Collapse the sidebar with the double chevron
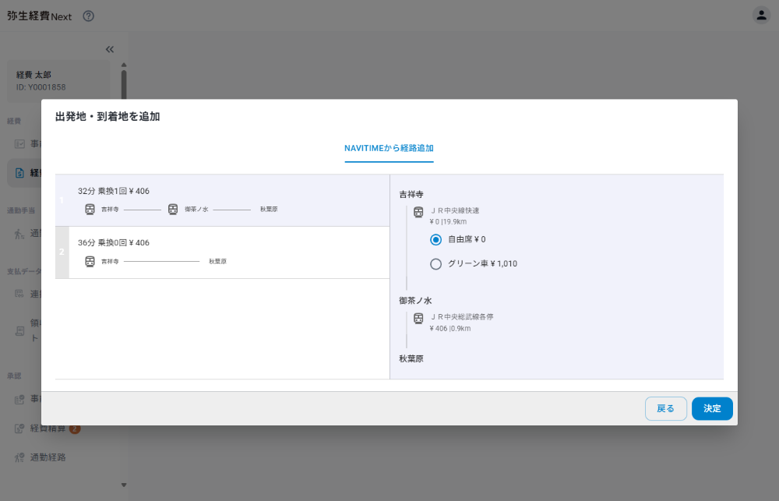The image size is (779, 501). (x=109, y=48)
